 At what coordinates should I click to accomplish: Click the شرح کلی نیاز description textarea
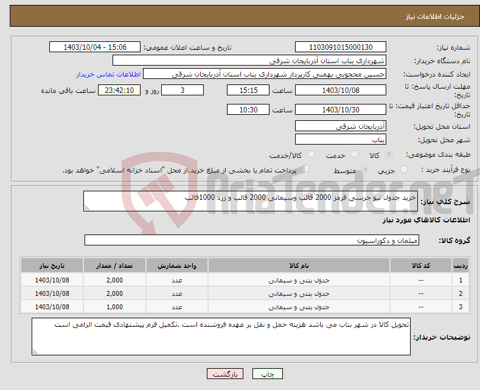251,201
